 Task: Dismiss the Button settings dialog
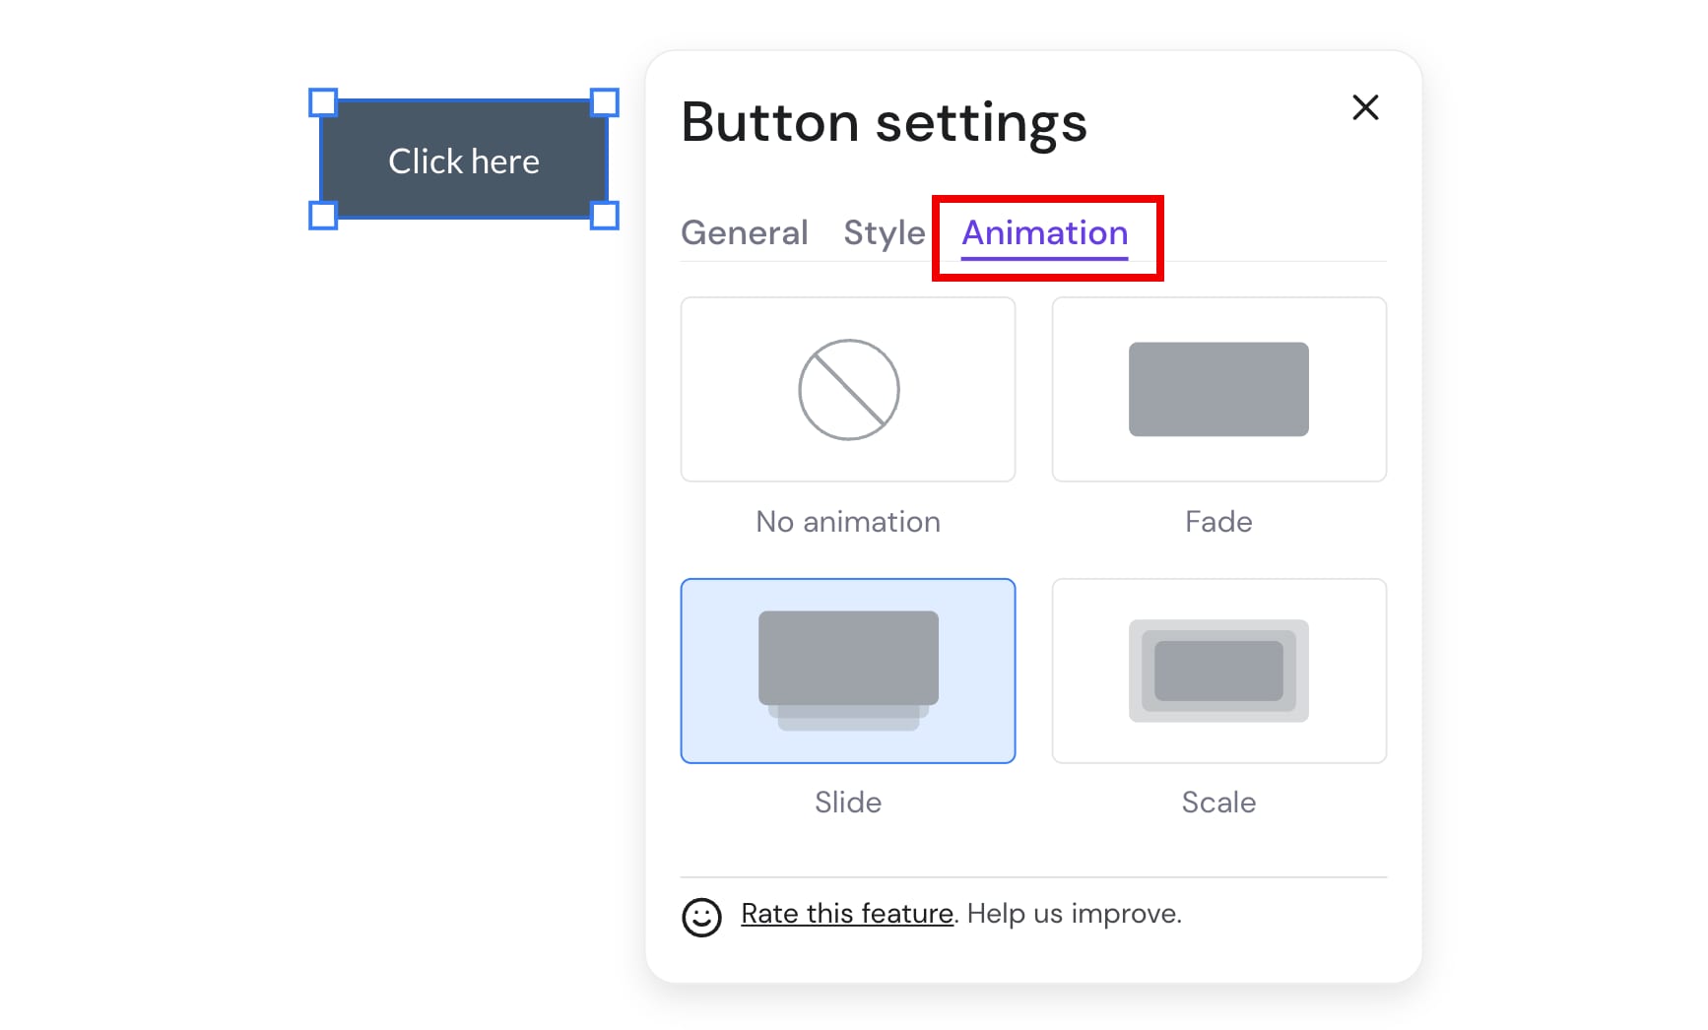(1365, 108)
